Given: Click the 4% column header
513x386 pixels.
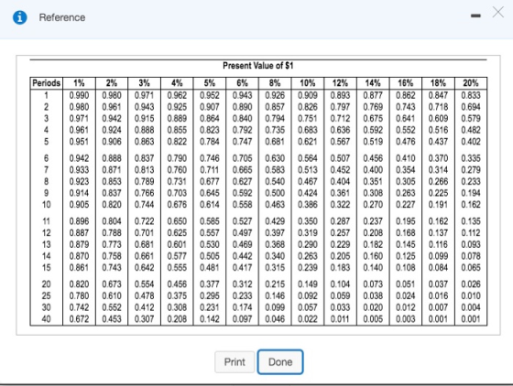Looking at the screenshot, I should pyautogui.click(x=177, y=83).
